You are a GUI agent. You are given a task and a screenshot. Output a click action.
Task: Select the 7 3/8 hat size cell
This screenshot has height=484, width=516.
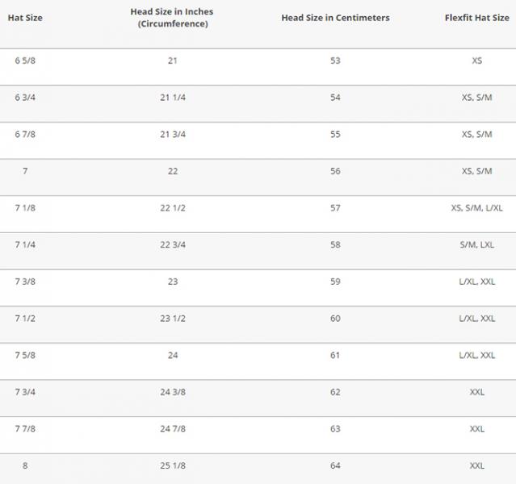(25, 282)
